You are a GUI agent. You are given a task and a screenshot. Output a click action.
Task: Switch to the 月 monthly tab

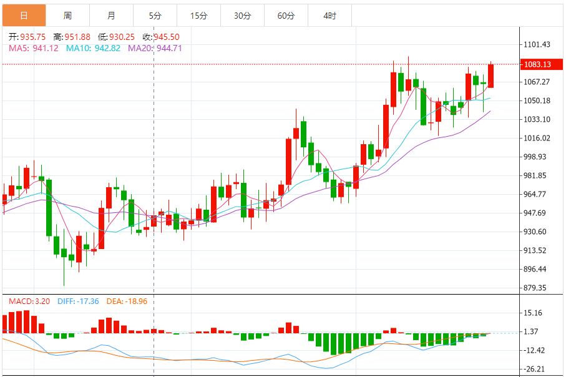(111, 16)
